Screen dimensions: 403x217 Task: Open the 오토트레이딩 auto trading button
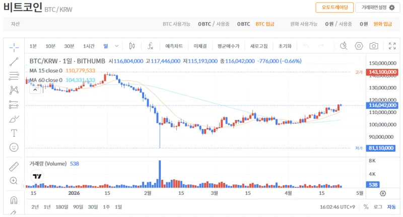click(x=334, y=8)
